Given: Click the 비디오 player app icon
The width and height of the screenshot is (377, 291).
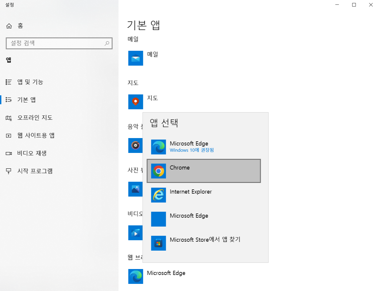Looking at the screenshot, I should tap(136, 233).
